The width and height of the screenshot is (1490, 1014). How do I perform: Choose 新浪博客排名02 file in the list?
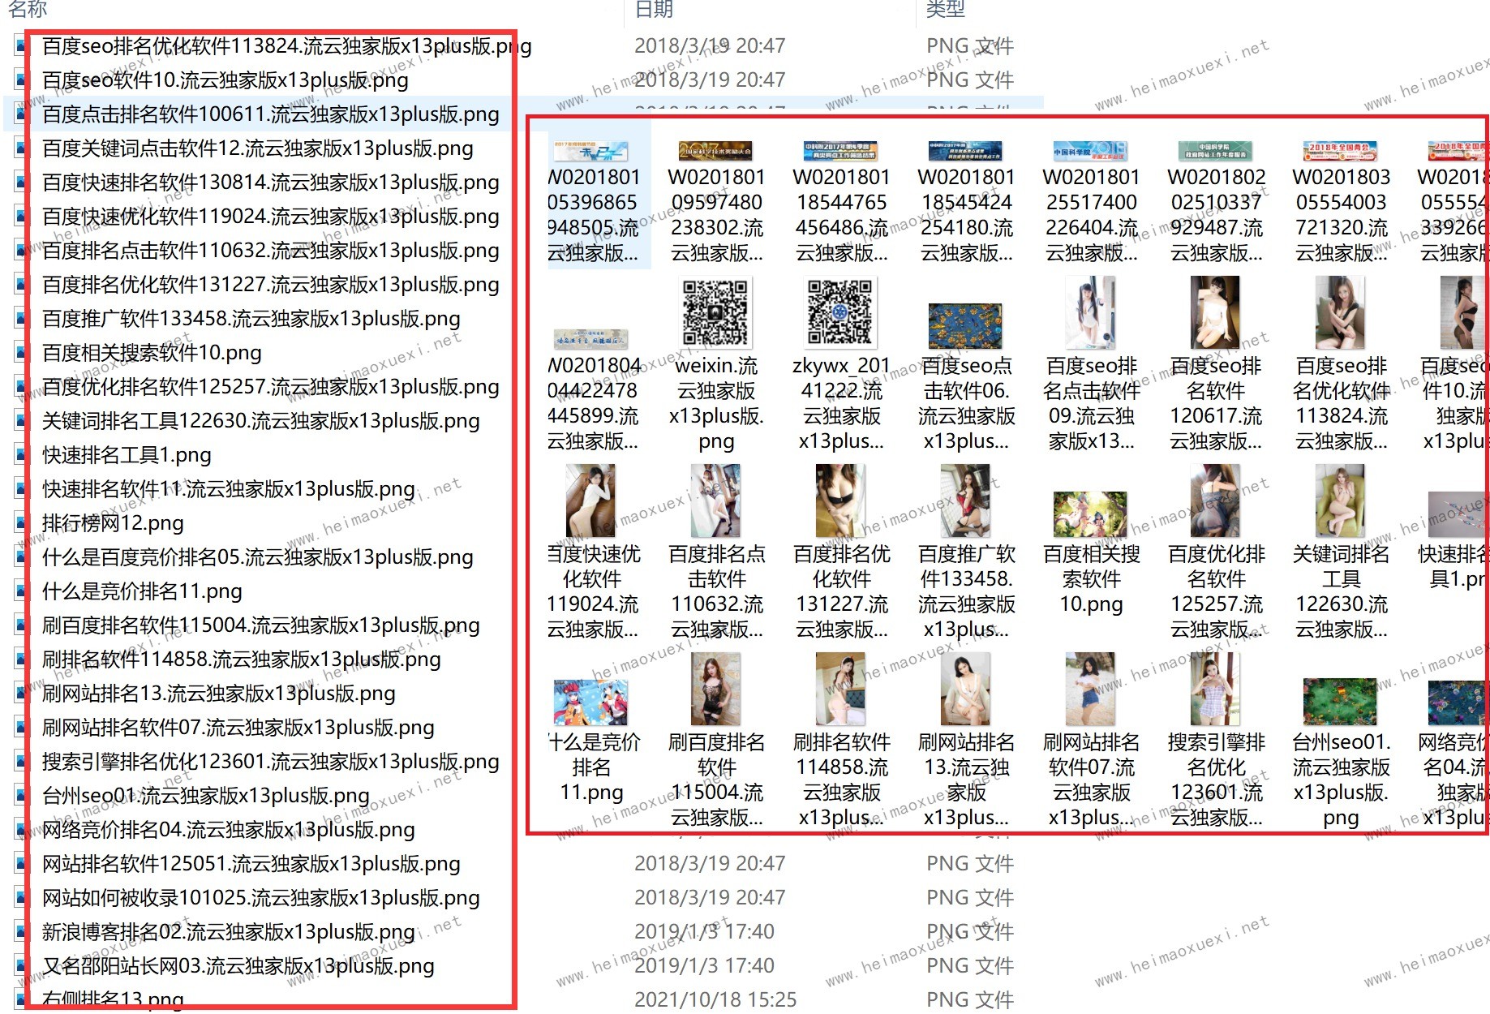tap(229, 932)
